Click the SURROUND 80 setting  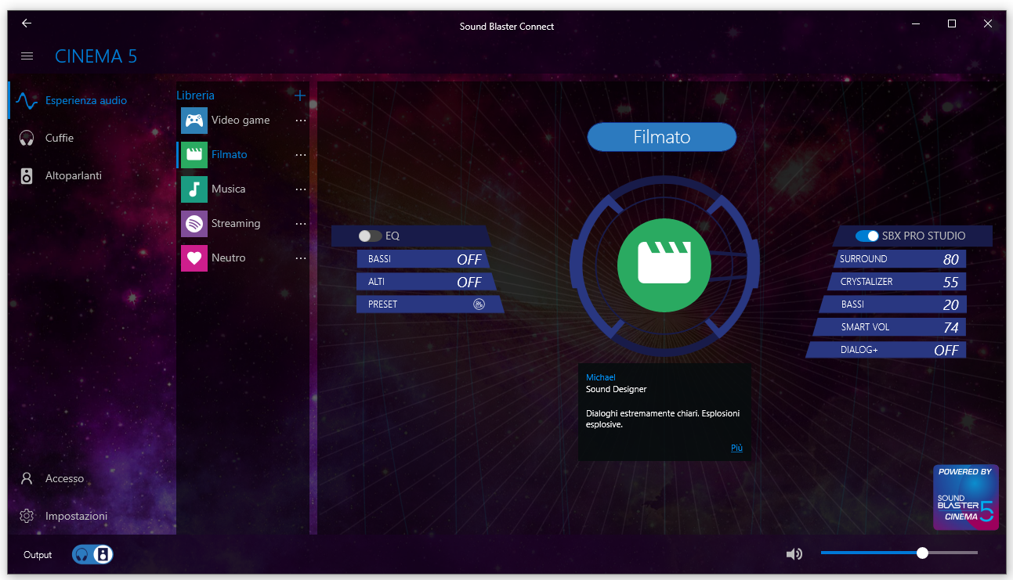coord(899,259)
